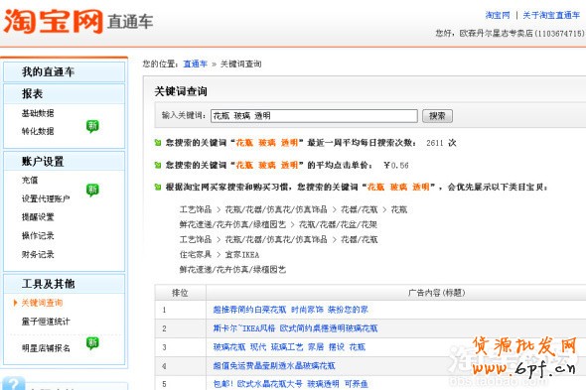Viewport: 586px width, 390px height.
Task: Click the blue question mark help icon
Action: 14,384
